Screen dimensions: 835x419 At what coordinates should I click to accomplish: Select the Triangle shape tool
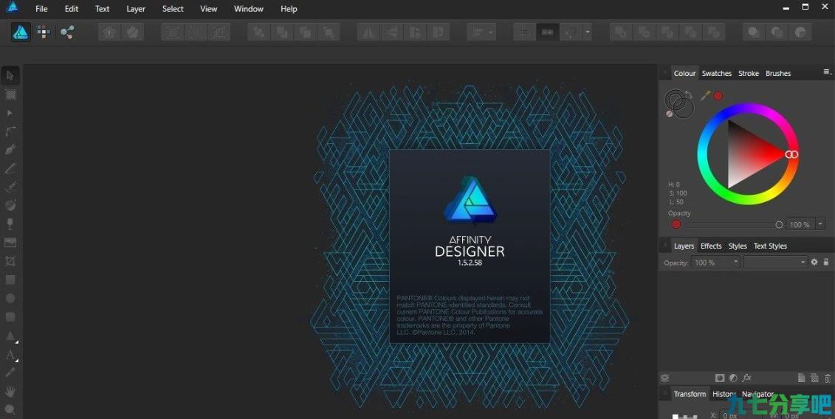pyautogui.click(x=10, y=336)
